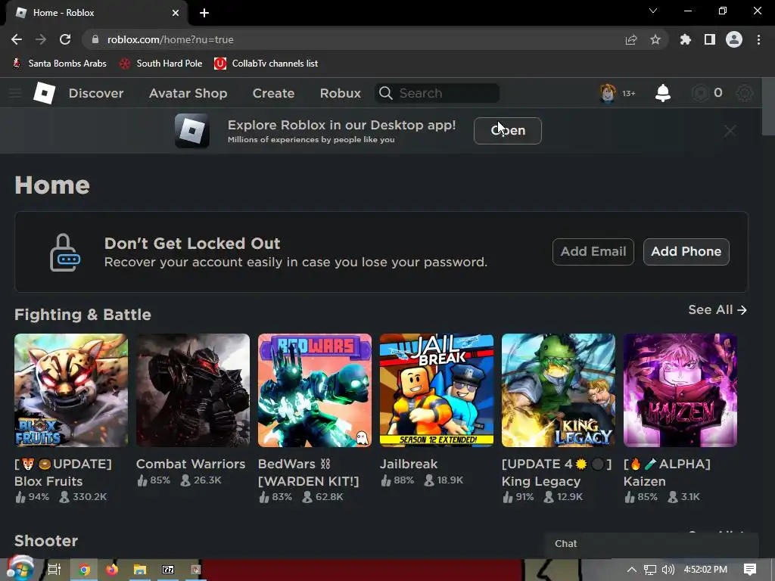Go to the Create page

tap(273, 93)
